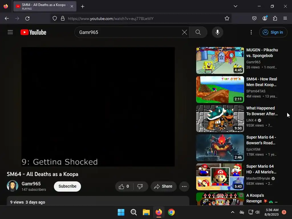Click SPsm64TAS channel name
This screenshot has height=219, width=292.
(256, 91)
